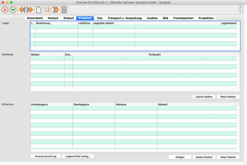Click the L... column header in Lager table
The height and width of the screenshot is (165, 247).
click(x=33, y=23)
